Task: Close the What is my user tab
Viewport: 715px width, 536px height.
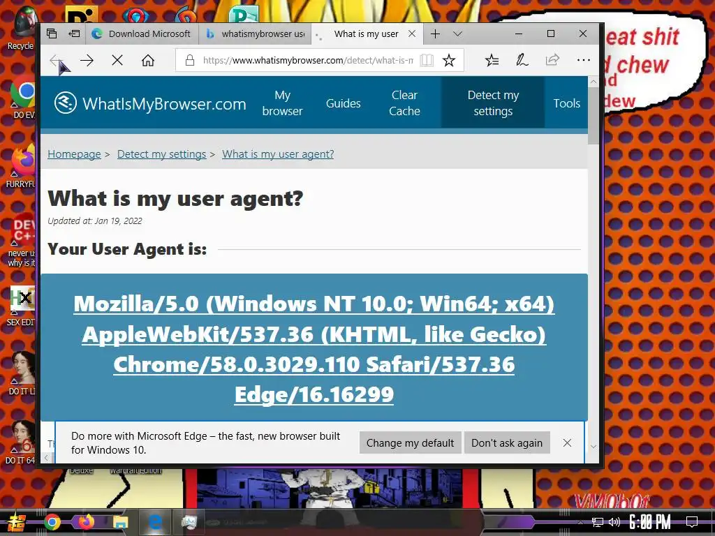Action: pyautogui.click(x=412, y=33)
